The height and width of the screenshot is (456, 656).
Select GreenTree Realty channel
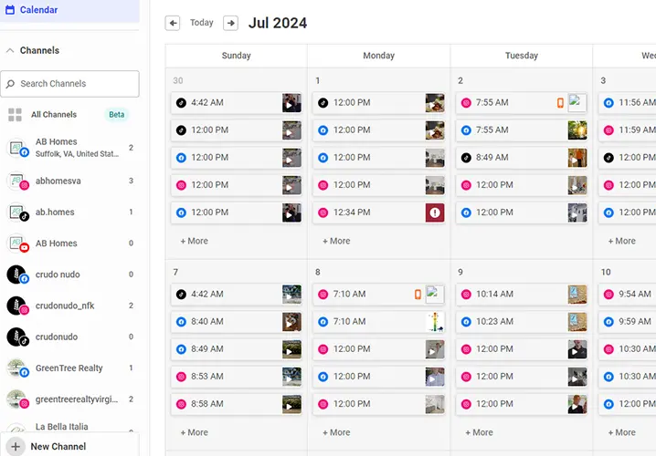point(69,368)
